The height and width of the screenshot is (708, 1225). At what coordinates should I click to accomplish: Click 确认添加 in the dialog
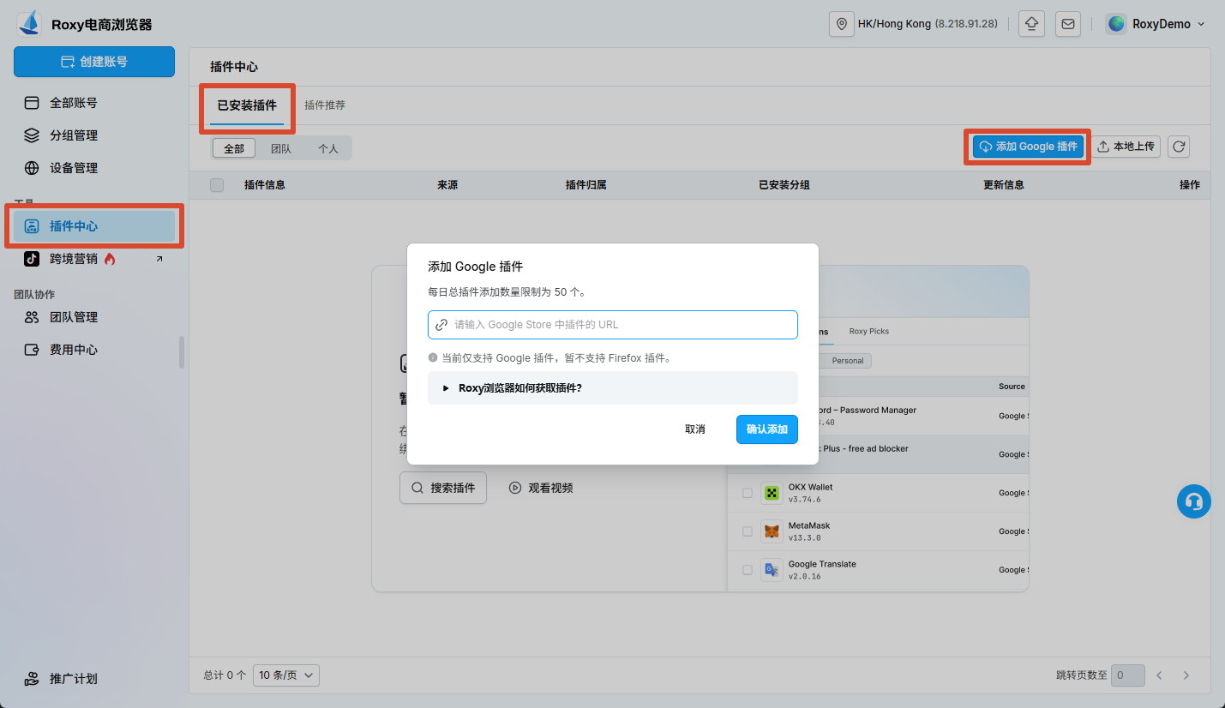(x=767, y=429)
